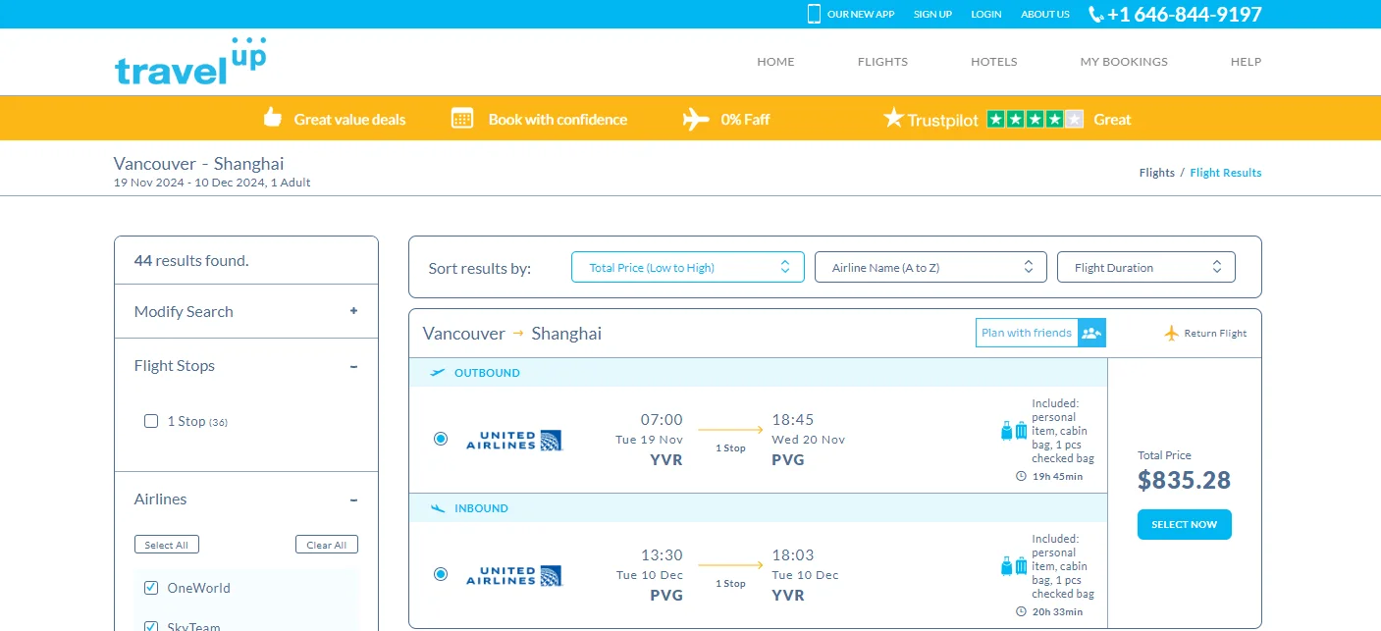Click outbound flight luggage icons
This screenshot has height=631, width=1381.
tap(1014, 430)
